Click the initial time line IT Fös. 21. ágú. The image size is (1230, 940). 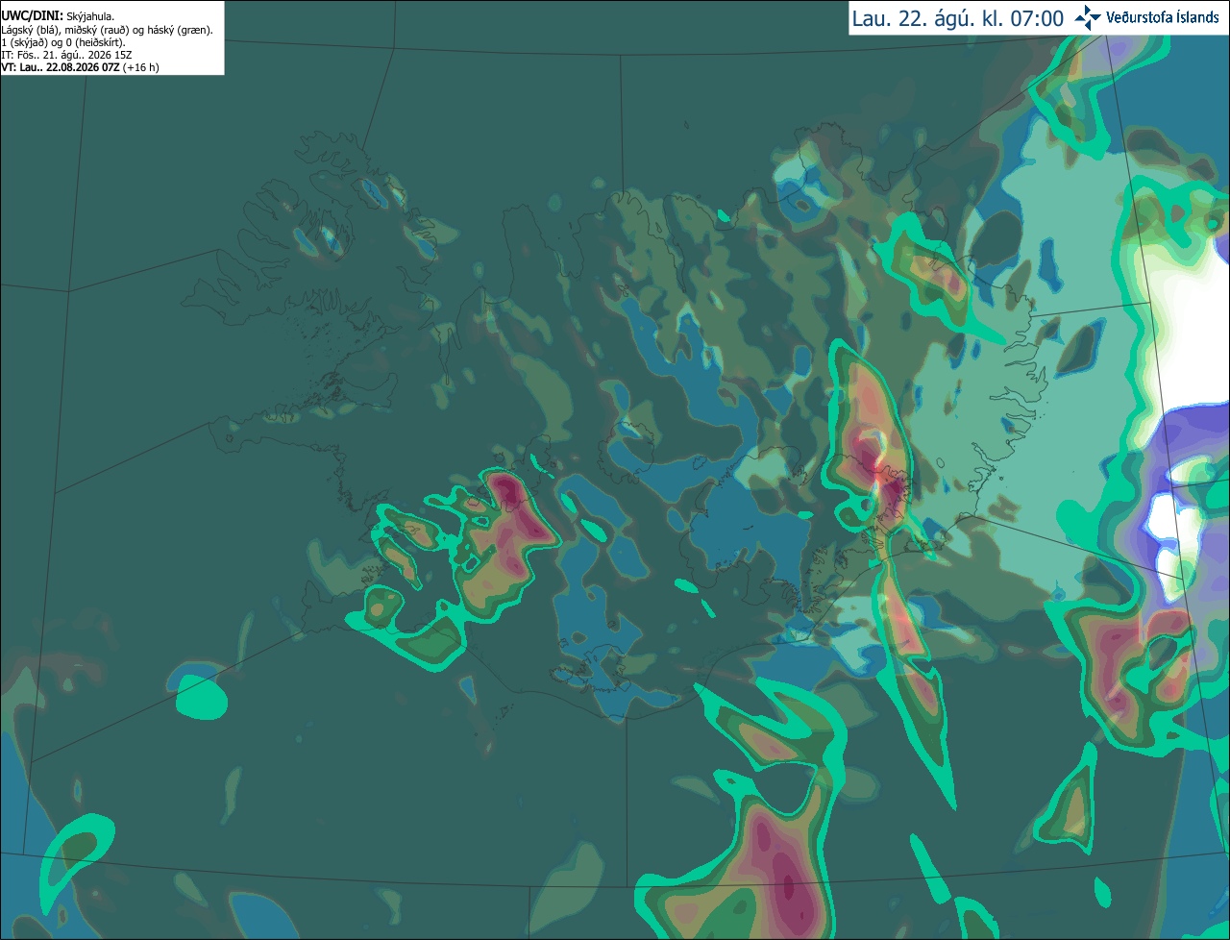[67, 55]
